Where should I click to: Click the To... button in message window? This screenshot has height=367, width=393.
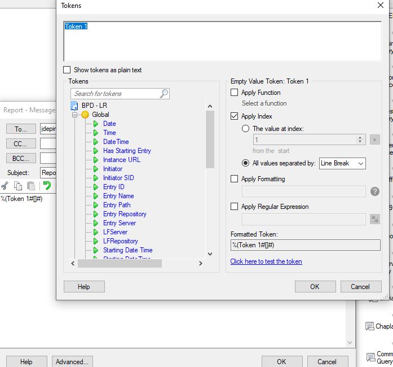21,129
